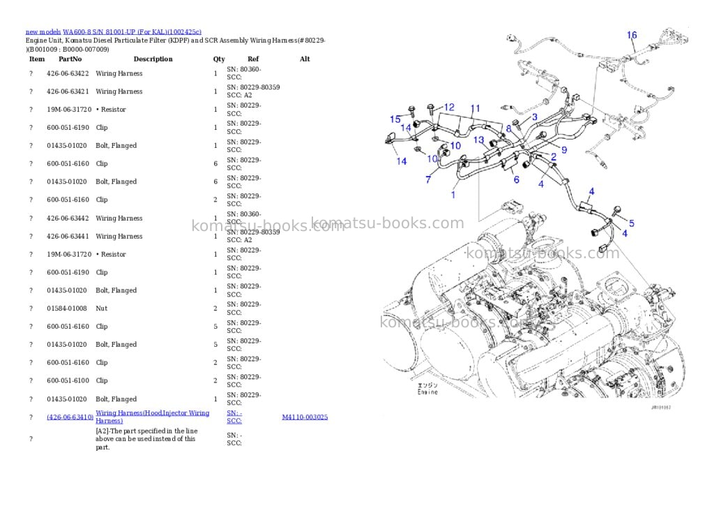Click callout number 7 in diagram
This screenshot has height=506, width=714.
click(428, 179)
